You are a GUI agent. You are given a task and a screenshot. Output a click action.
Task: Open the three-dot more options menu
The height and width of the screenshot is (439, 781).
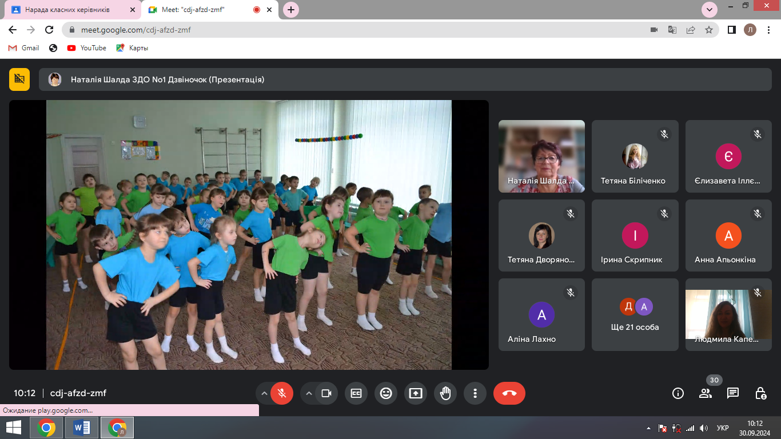click(475, 393)
